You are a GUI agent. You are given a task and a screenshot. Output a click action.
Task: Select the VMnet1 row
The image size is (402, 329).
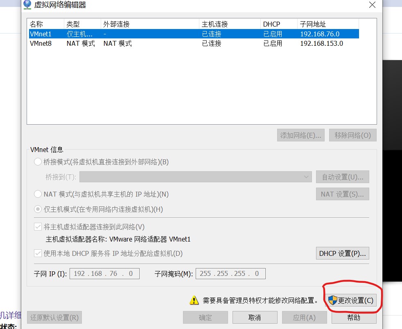pyautogui.click(x=193, y=34)
